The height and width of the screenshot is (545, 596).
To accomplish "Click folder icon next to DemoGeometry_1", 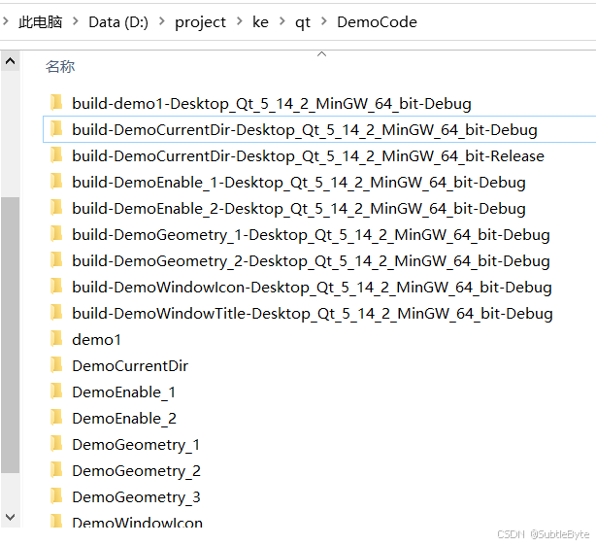I will pyautogui.click(x=56, y=444).
